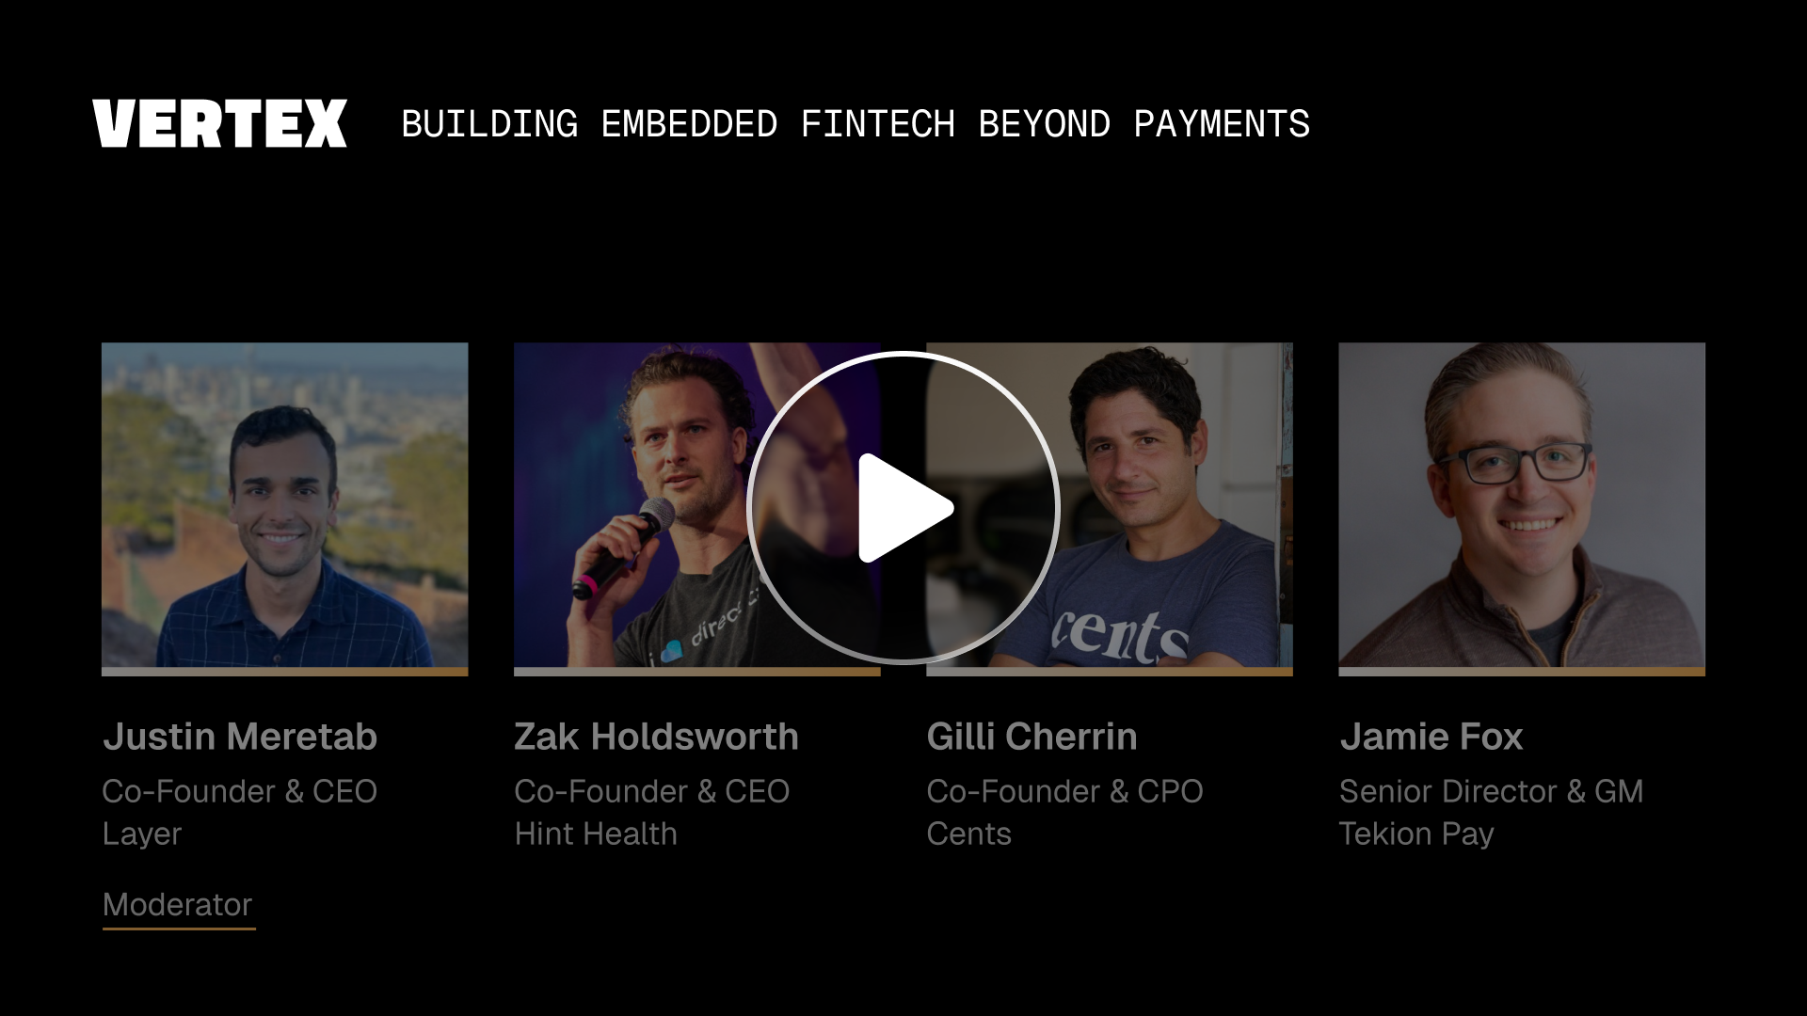Click the name Justin Meretab
The image size is (1807, 1016).
[x=240, y=737]
